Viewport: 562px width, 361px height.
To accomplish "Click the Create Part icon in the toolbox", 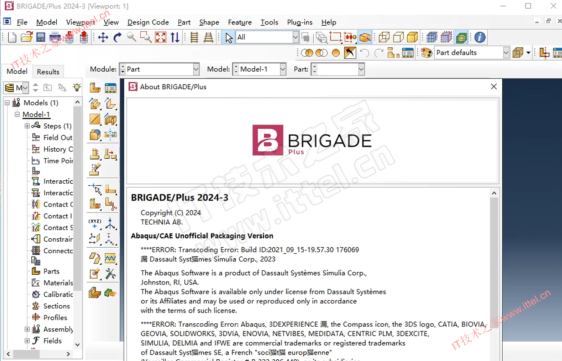I will coord(95,88).
